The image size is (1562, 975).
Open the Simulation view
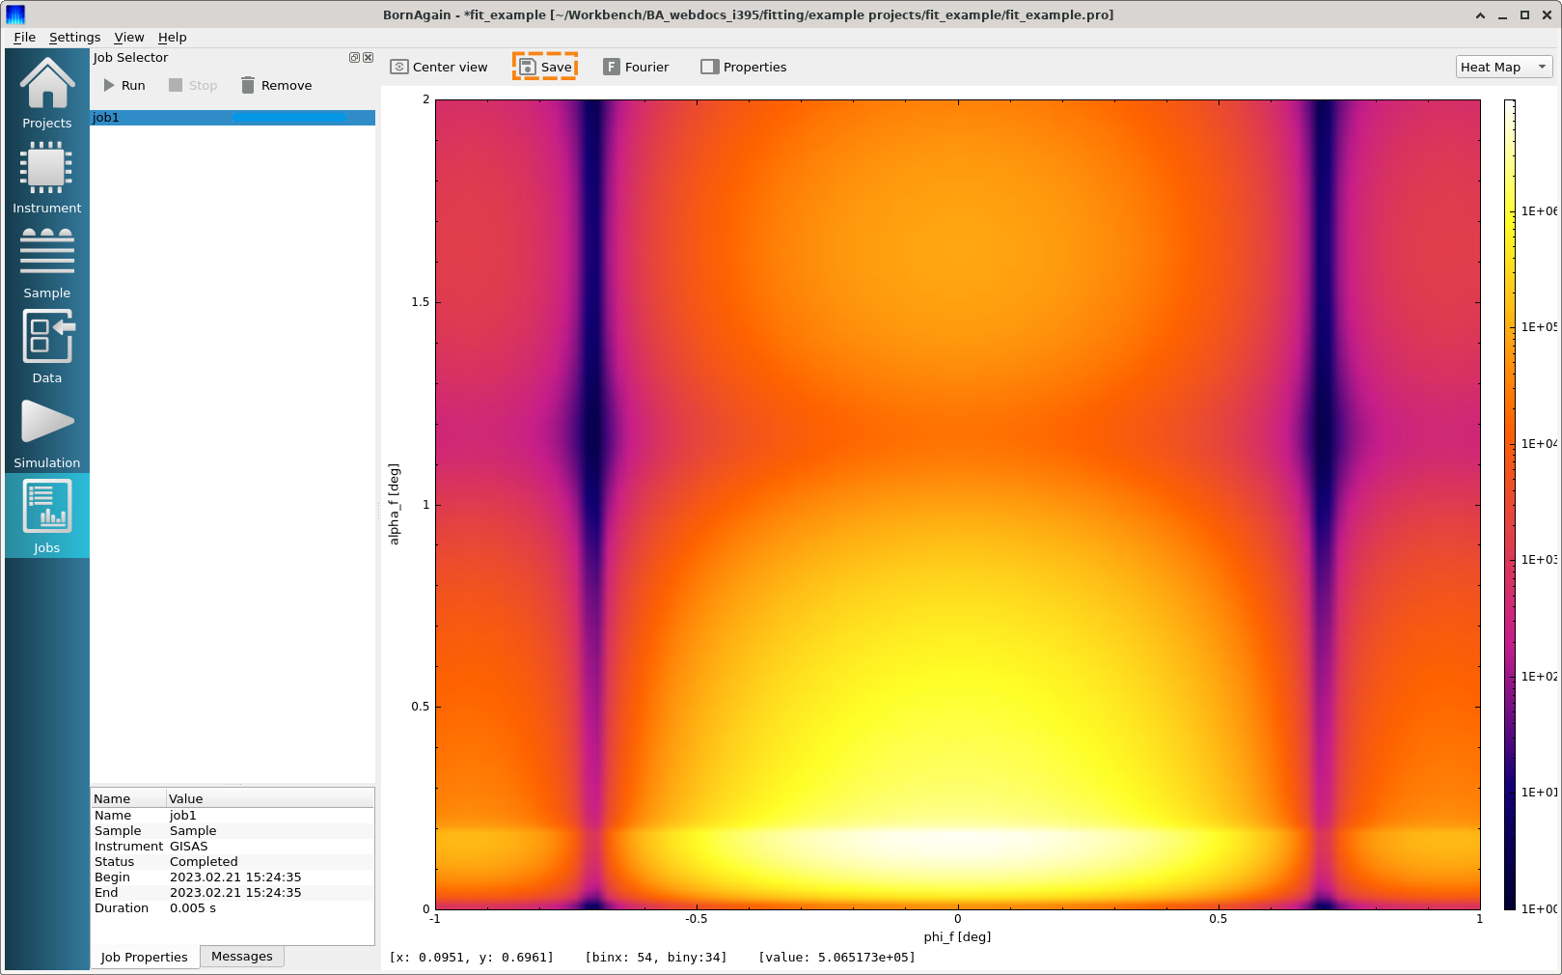tap(46, 432)
